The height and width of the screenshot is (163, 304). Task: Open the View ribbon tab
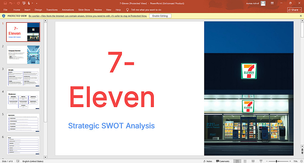pyautogui.click(x=109, y=10)
